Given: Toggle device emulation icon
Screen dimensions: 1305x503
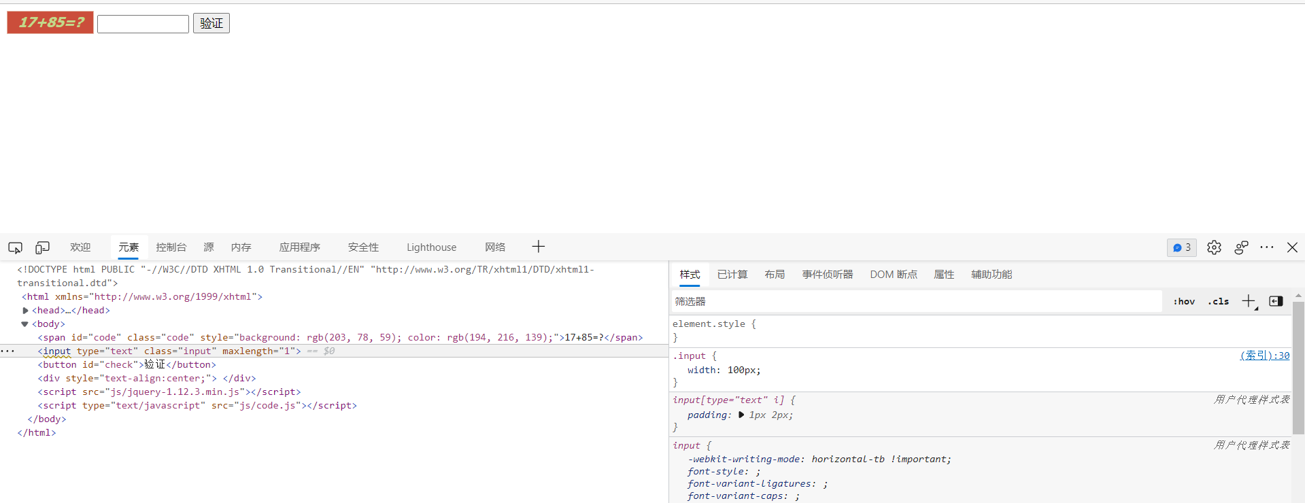Looking at the screenshot, I should click(42, 247).
